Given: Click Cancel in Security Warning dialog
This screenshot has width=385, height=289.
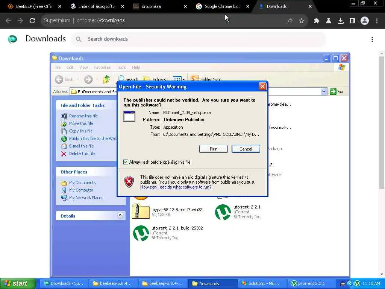Looking at the screenshot, I should [x=246, y=149].
